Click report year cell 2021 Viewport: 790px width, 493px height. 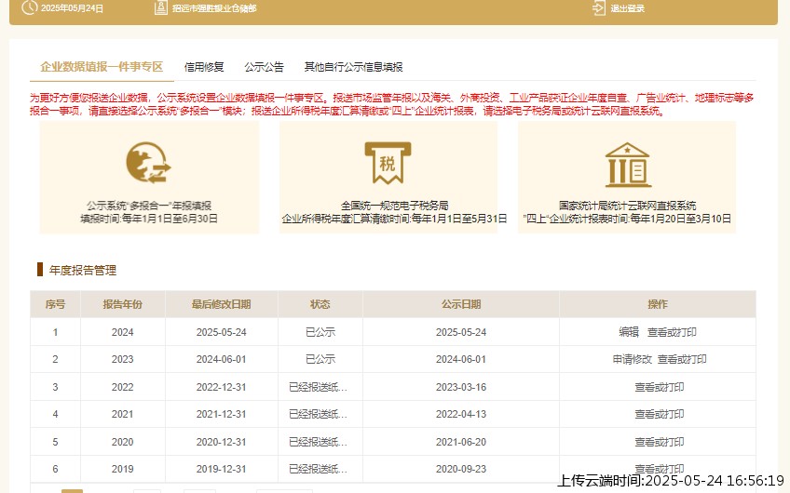[x=122, y=414]
